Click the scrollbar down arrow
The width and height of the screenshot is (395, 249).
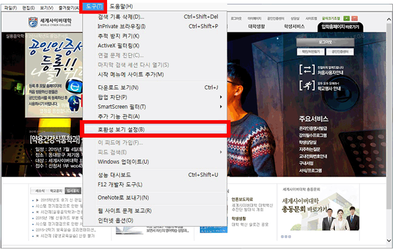(388, 240)
